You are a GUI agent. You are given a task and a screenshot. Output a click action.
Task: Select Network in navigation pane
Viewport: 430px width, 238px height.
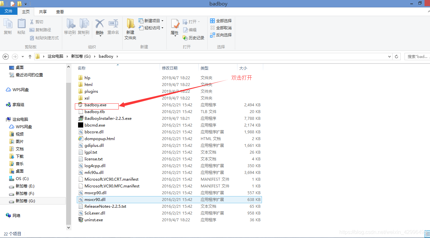coord(13,215)
